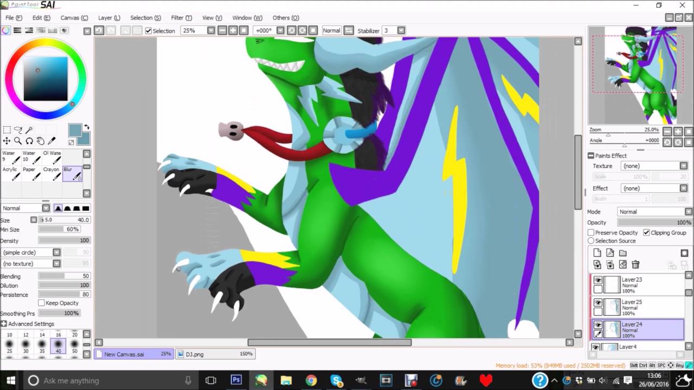Open the Canvas menu
The image size is (694, 390).
pyautogui.click(x=74, y=18)
